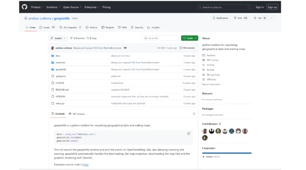Open the Insights tab
This screenshot has width=306, height=170.
[153, 27]
